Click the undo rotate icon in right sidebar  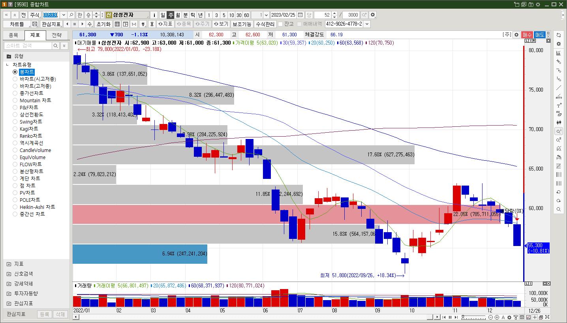click(x=558, y=192)
